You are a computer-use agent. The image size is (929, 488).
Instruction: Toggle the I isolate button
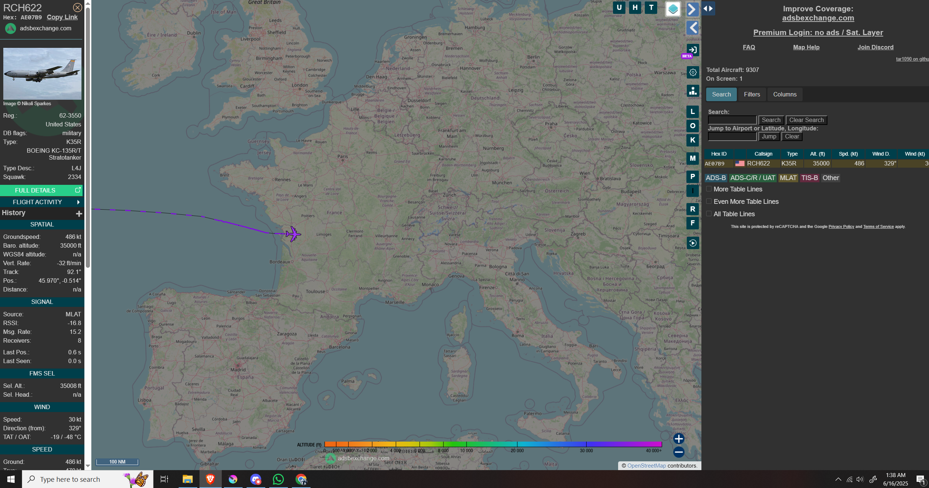point(692,191)
